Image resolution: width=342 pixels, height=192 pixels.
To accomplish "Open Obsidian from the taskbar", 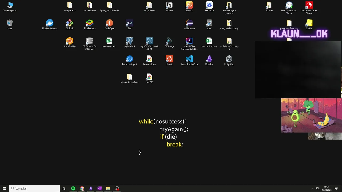I will (x=91, y=189).
